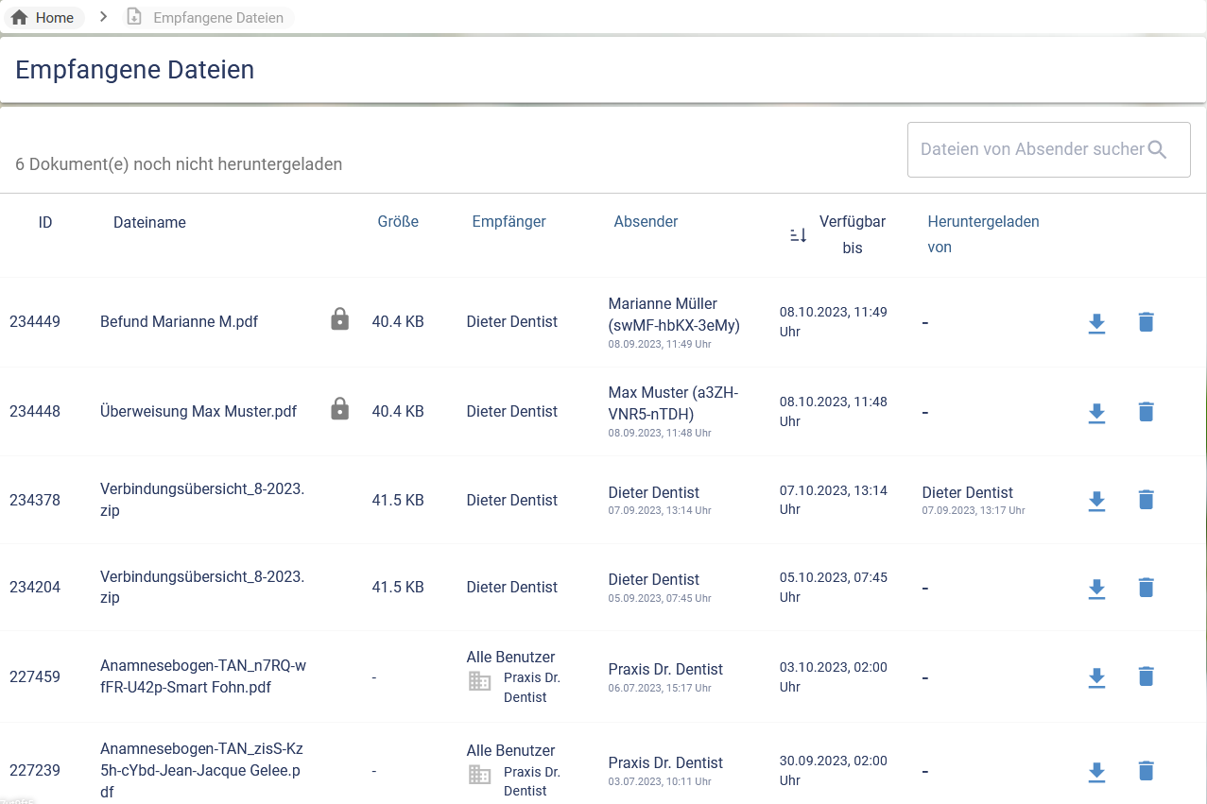Viewport: 1207px width, 804px height.
Task: Go to Home breadcrumb
Action: [x=43, y=18]
